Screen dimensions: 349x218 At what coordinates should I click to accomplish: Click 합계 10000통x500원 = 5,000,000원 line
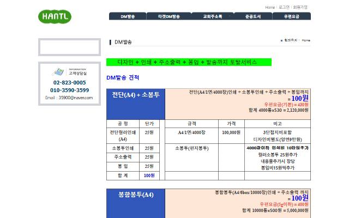click(x=275, y=210)
